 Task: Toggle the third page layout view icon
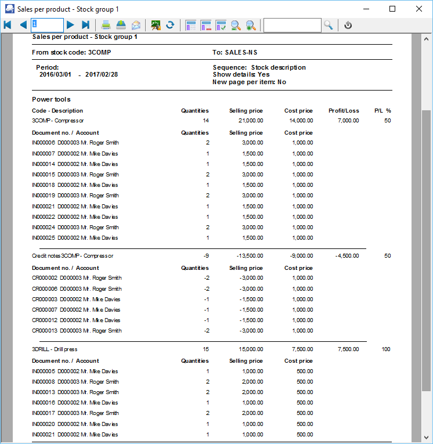221,25
